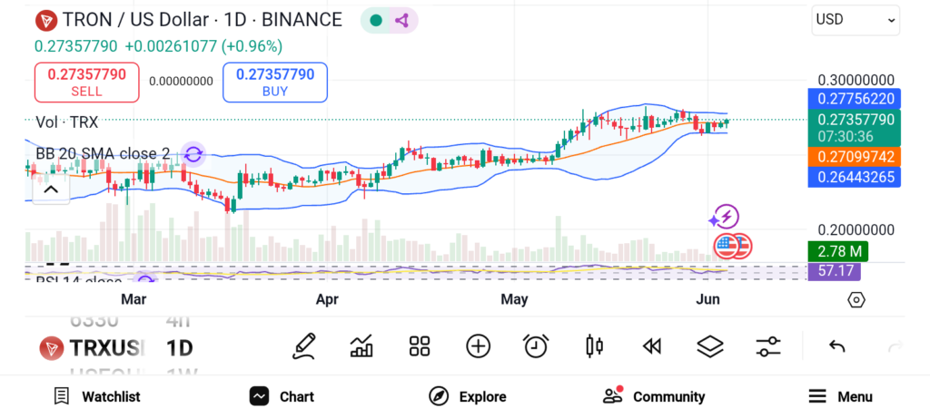Tap the lower band price label 0.26443265

point(854,177)
